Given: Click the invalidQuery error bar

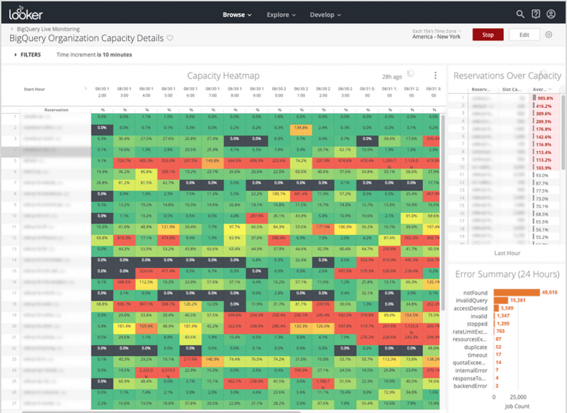Looking at the screenshot, I should [x=501, y=300].
